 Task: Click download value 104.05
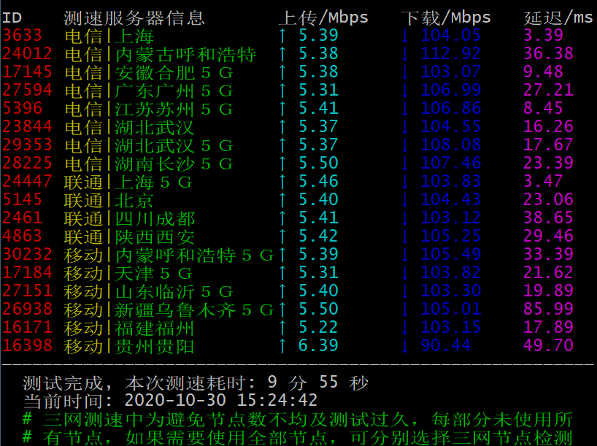[x=451, y=35]
